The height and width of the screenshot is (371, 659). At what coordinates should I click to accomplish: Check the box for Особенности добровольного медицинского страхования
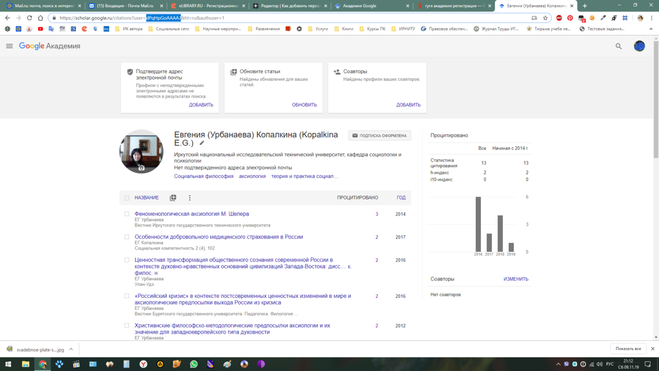click(x=127, y=237)
